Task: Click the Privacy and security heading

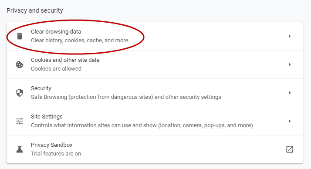Action: [35, 10]
